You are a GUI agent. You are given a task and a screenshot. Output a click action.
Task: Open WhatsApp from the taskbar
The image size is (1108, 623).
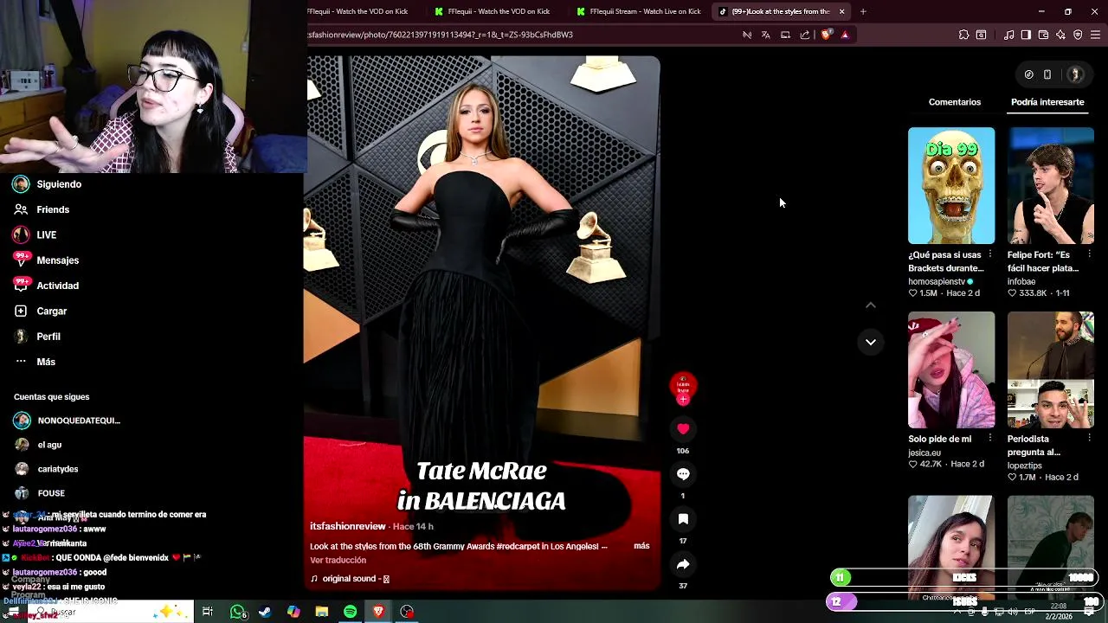point(237,612)
